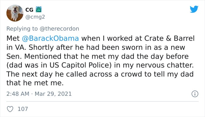Click the 'The next day he called' line

pos(47,74)
